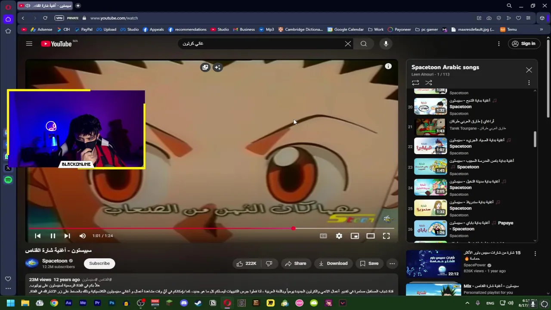Open the Adsense bookmark
Image resolution: width=551 pixels, height=310 pixels.
(x=41, y=29)
